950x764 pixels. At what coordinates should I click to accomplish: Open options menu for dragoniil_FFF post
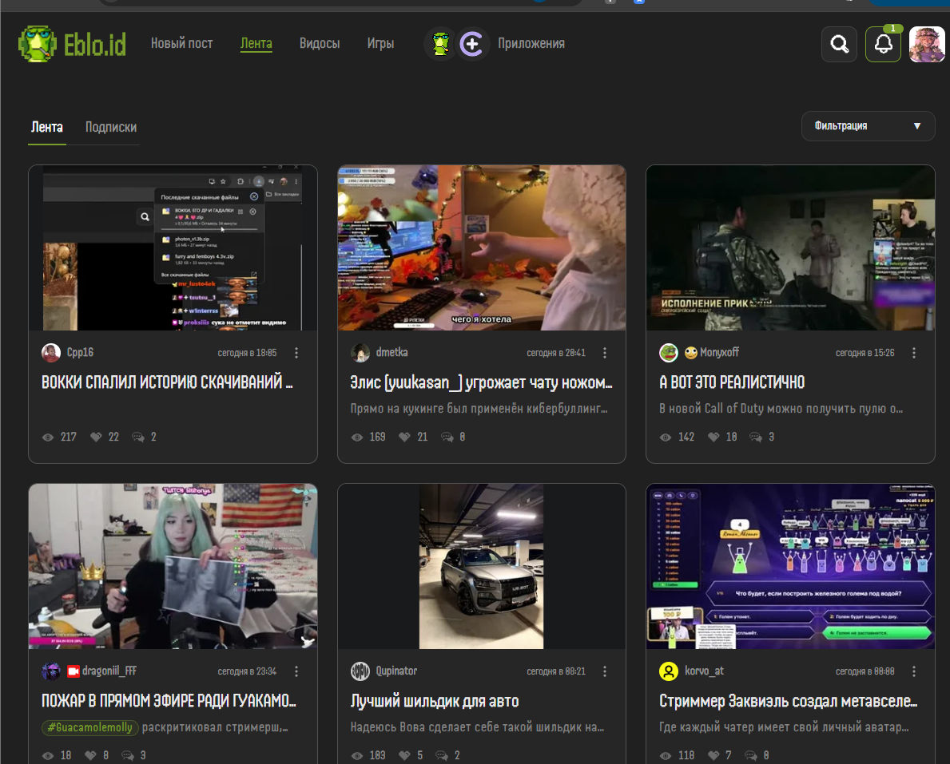[x=296, y=671]
